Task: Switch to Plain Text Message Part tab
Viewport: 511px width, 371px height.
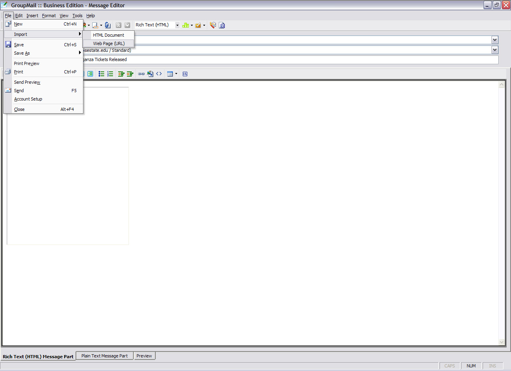Action: click(x=105, y=356)
